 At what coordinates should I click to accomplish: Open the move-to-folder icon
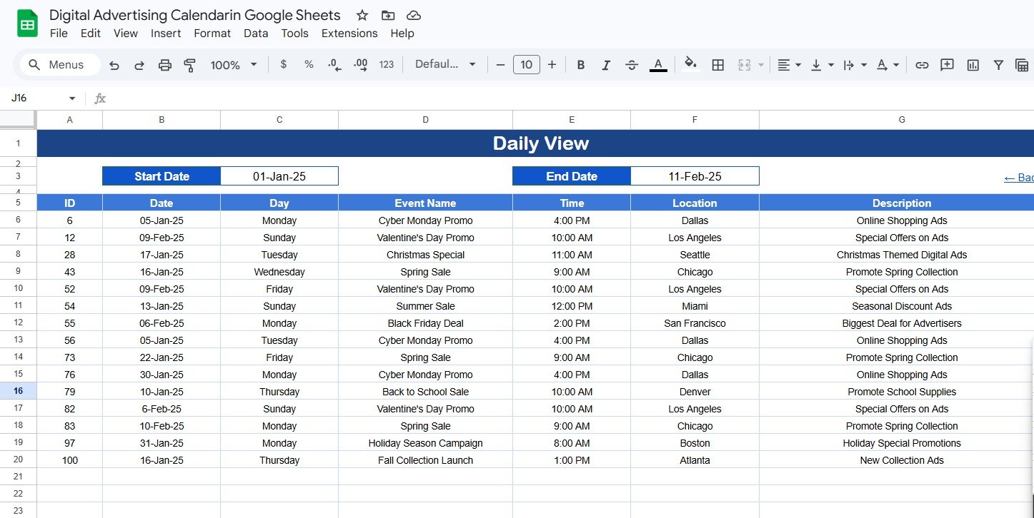tap(387, 15)
